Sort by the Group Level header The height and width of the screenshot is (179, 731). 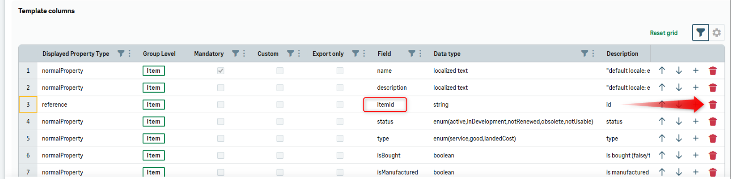pos(159,54)
